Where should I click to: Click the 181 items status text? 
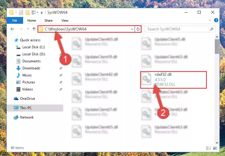tap(17, 148)
